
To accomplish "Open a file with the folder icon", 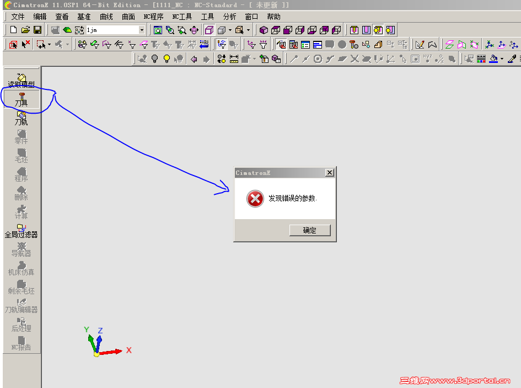I will [25, 30].
